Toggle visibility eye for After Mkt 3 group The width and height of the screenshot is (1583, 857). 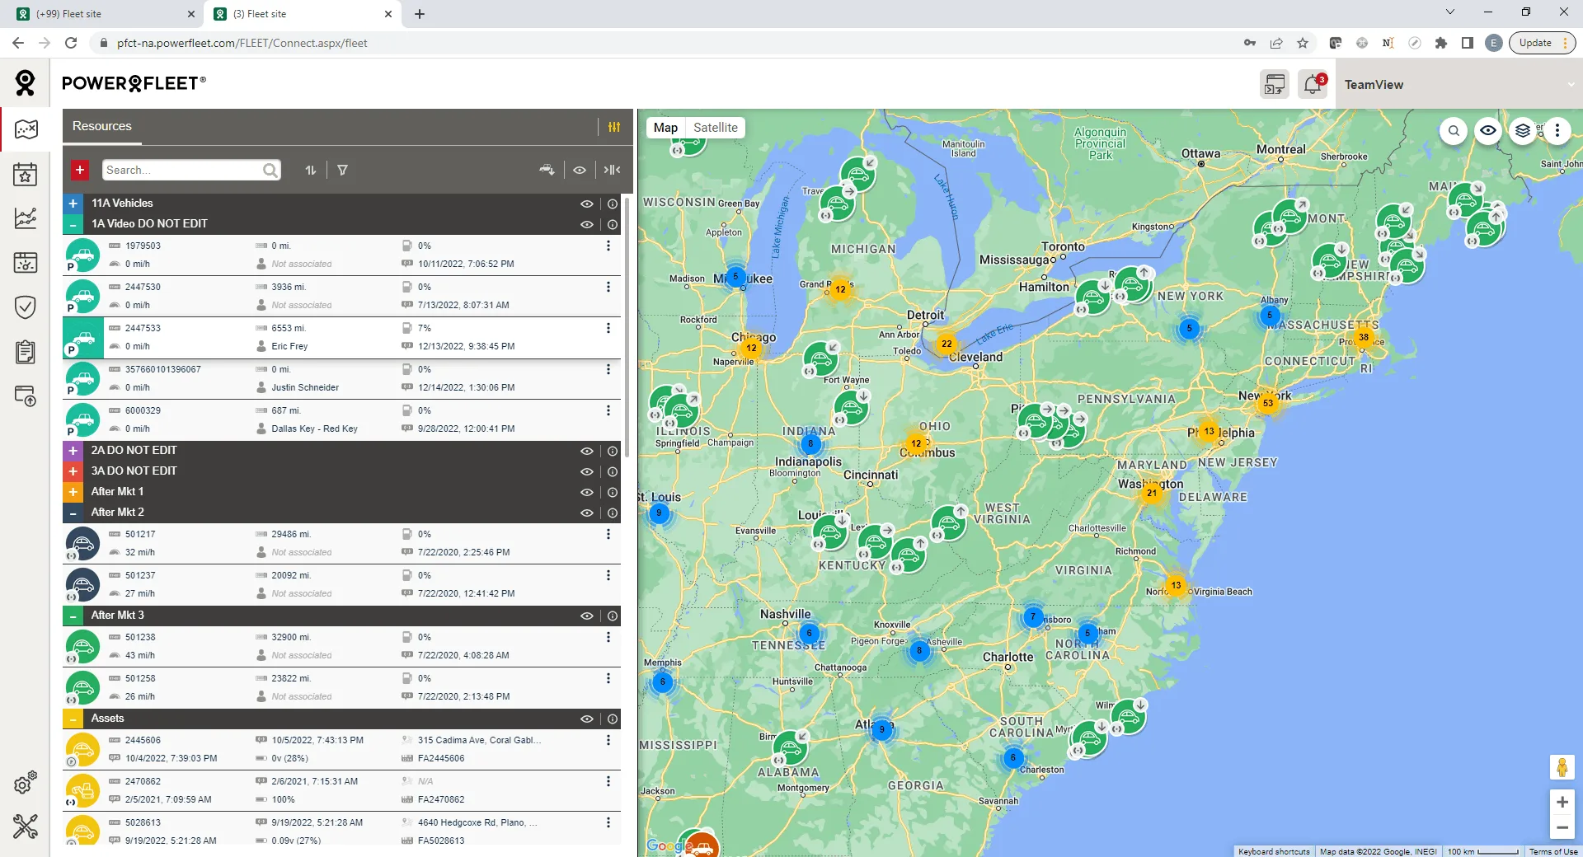586,616
